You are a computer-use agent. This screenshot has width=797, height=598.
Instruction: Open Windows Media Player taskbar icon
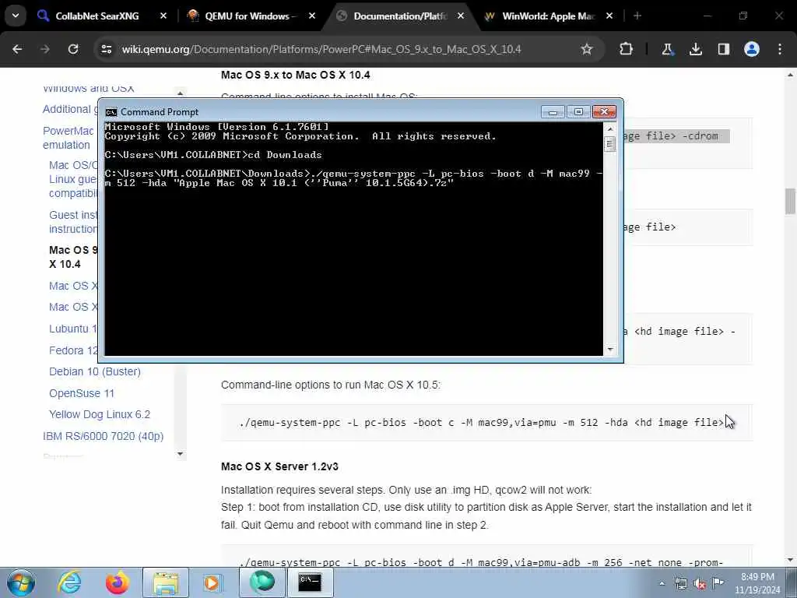click(212, 582)
